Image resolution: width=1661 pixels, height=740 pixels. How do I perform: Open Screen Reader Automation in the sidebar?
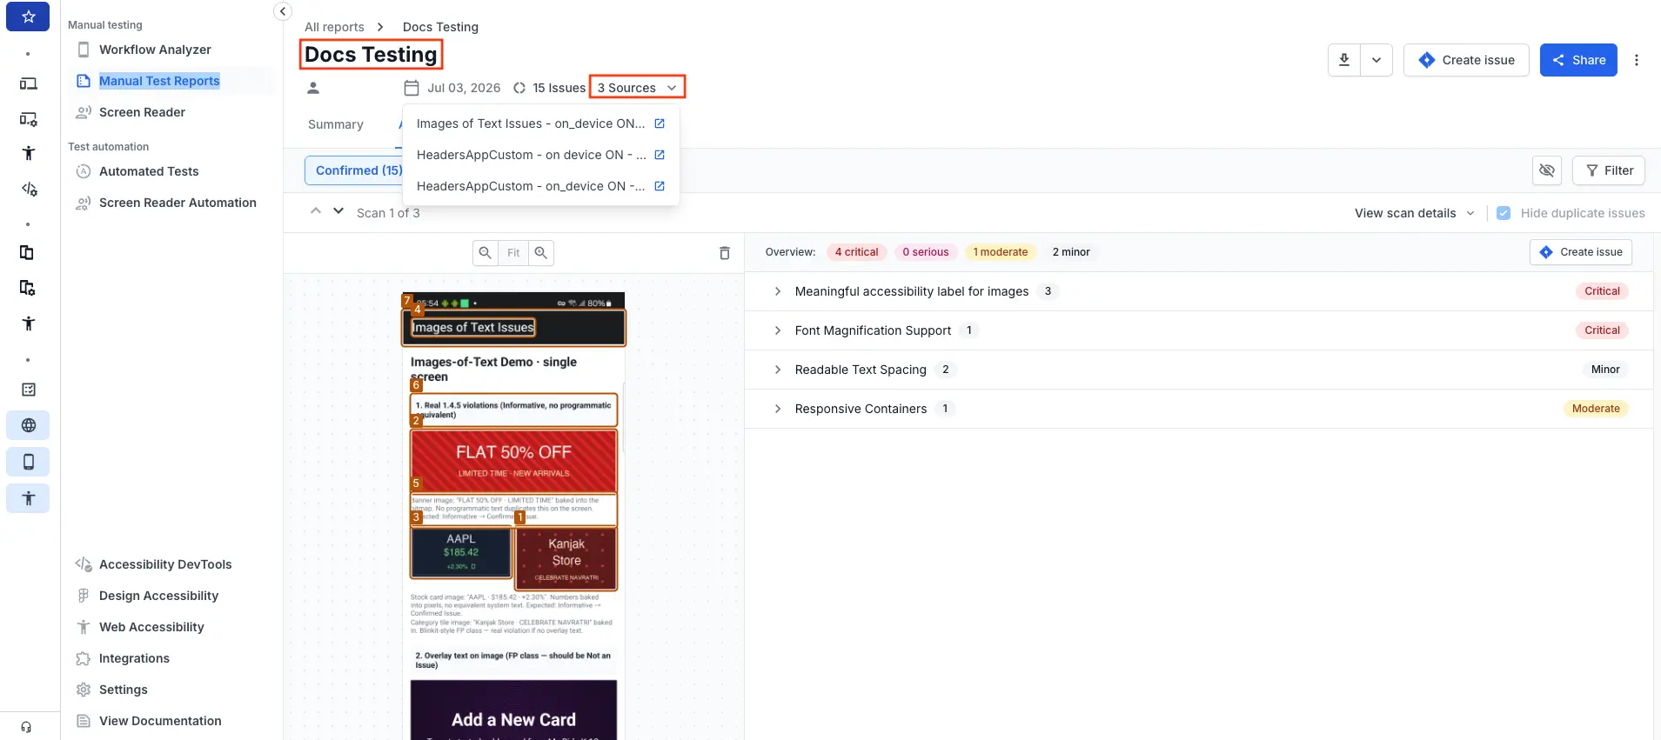[x=177, y=203]
